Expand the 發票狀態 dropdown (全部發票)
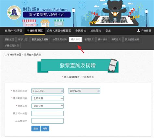The image size is (154, 138). [x=47, y=106]
